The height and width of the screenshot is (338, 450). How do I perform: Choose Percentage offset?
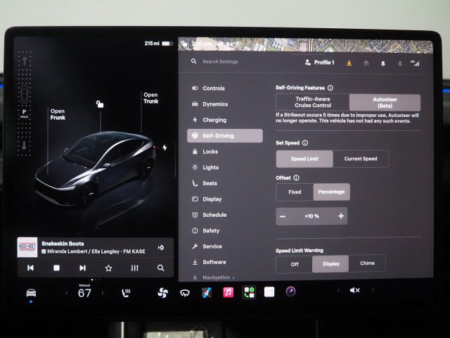tap(331, 192)
